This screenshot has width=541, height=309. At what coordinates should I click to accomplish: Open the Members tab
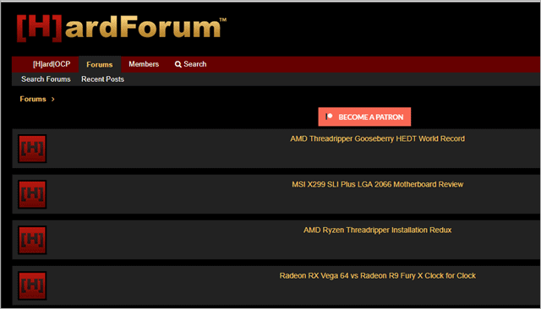click(x=144, y=64)
